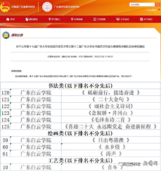Click the Guangdong Student Federation round seal logo
The image size is (161, 171).
(x=47, y=7)
